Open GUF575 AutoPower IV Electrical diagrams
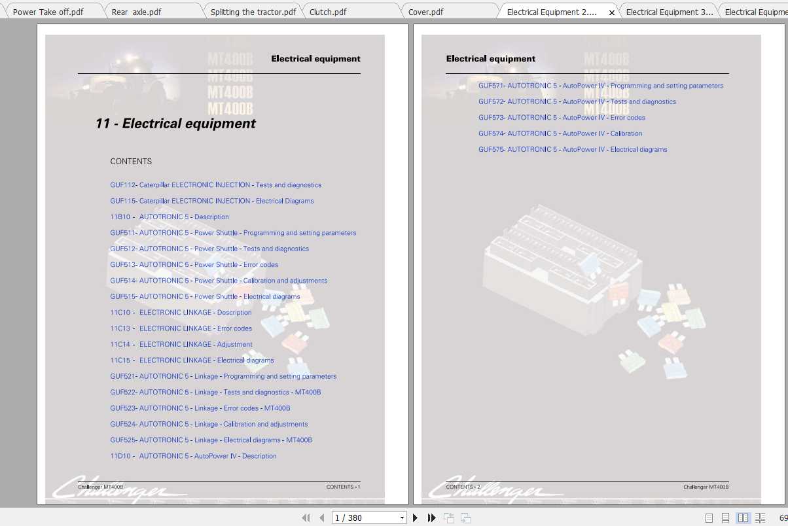This screenshot has width=788, height=526. 573,149
